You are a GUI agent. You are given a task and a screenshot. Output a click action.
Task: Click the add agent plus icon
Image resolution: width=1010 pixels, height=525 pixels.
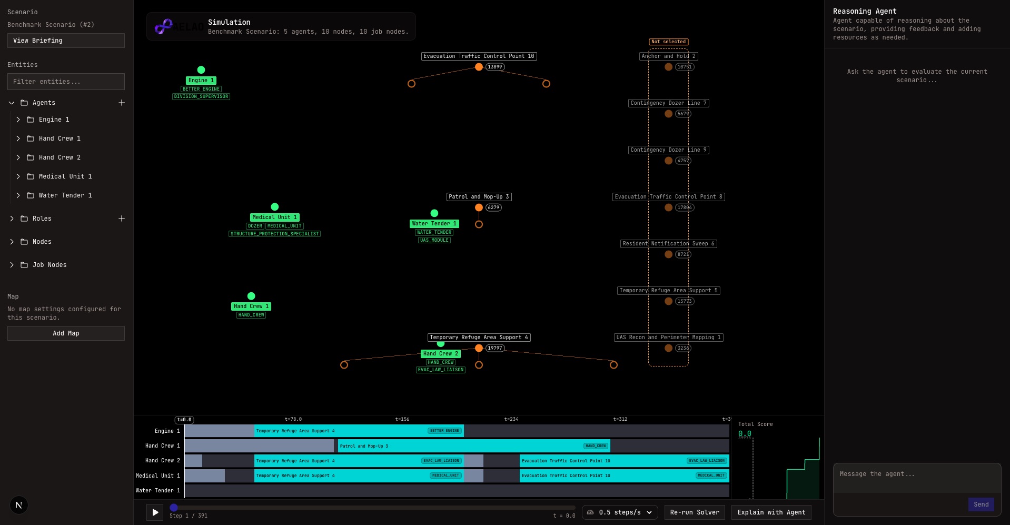pyautogui.click(x=122, y=103)
